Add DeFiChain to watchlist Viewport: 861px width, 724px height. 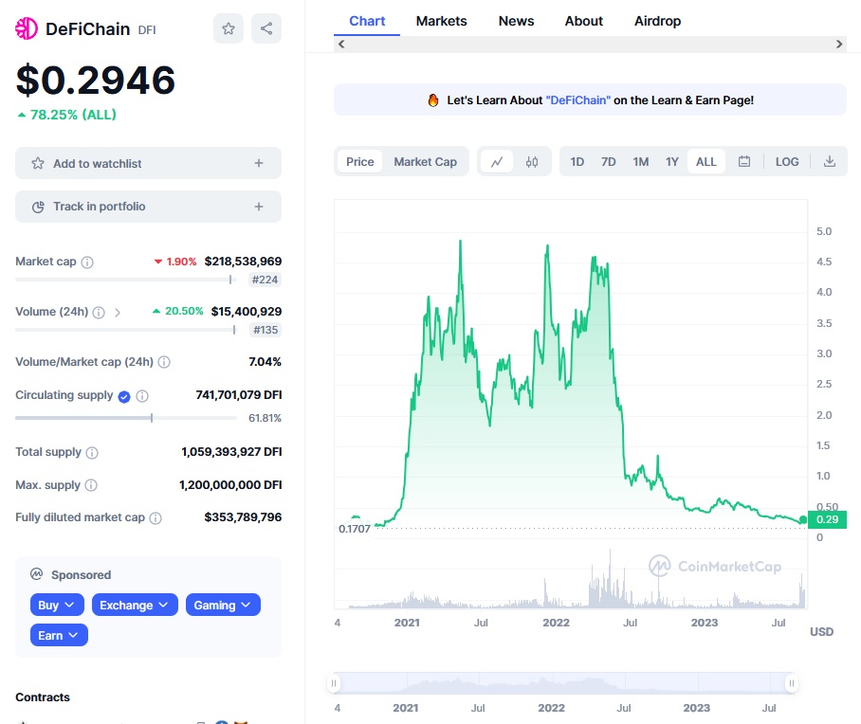(148, 163)
